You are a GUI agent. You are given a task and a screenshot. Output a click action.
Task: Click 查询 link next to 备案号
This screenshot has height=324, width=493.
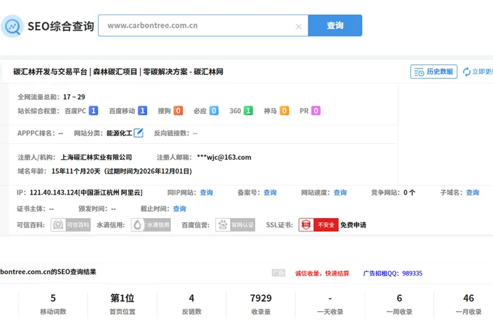(x=270, y=193)
